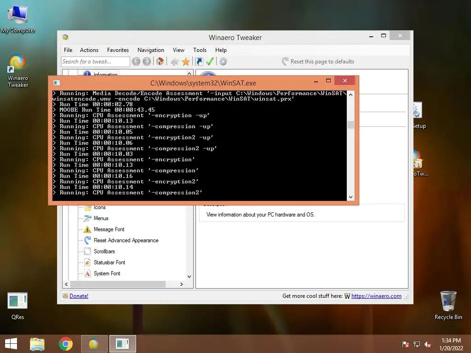Click the WinSAT console scroll up arrow

click(x=350, y=95)
